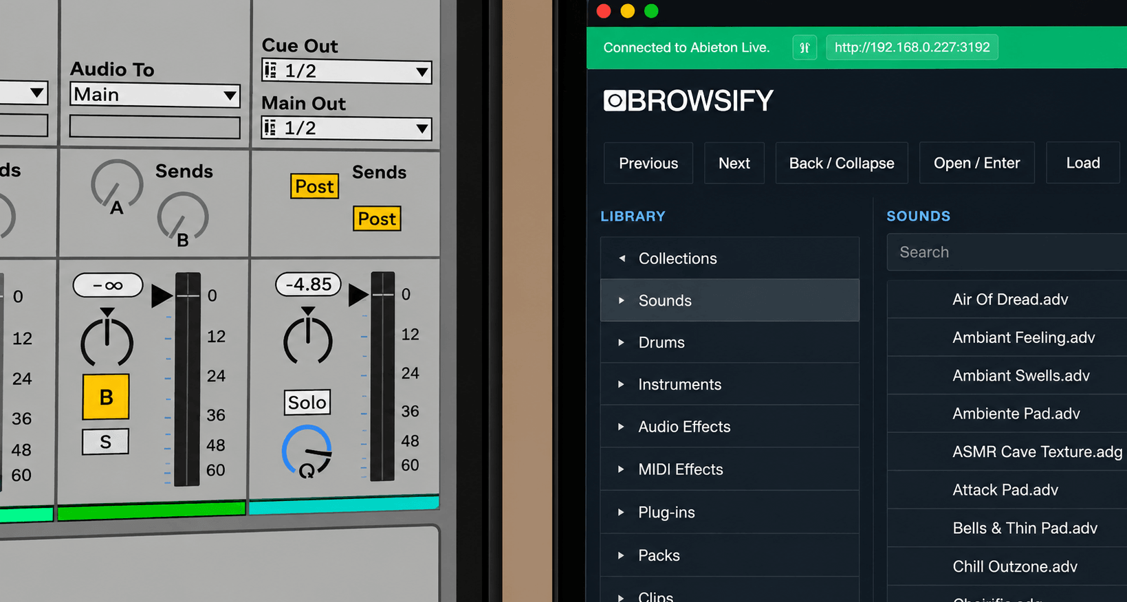Image resolution: width=1127 pixels, height=602 pixels.
Task: Select Bells & Thin Pad.adv
Action: coord(1007,528)
